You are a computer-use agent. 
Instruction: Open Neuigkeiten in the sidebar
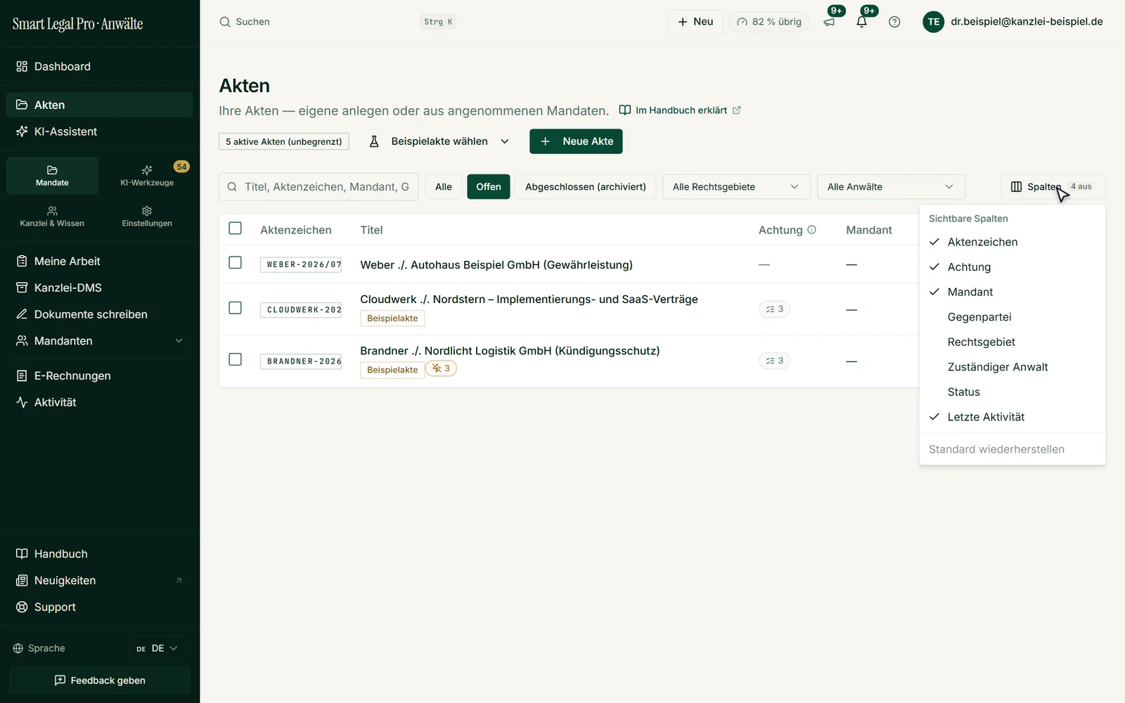100,581
